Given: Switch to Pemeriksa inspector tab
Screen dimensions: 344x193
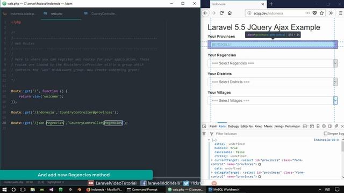Looking at the screenshot, I should (213, 127).
